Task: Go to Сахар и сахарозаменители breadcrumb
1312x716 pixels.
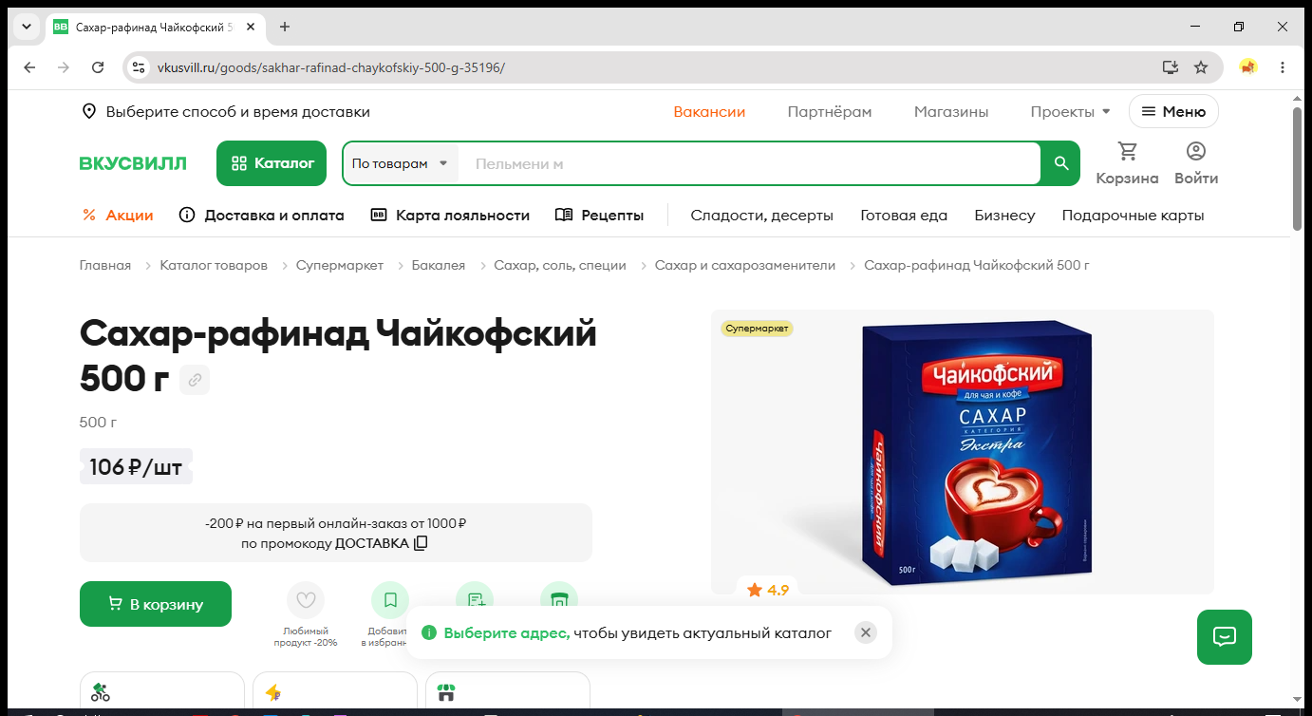Action: coord(745,265)
